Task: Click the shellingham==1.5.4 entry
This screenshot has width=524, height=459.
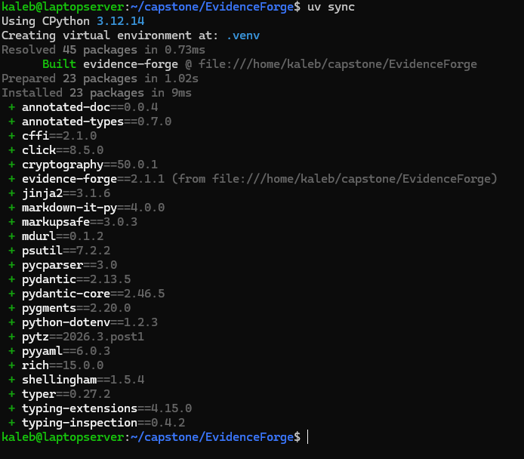Action: (x=76, y=380)
